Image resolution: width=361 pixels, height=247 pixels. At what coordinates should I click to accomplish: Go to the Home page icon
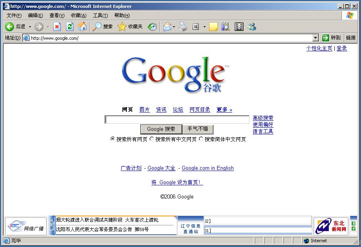[x=82, y=27]
